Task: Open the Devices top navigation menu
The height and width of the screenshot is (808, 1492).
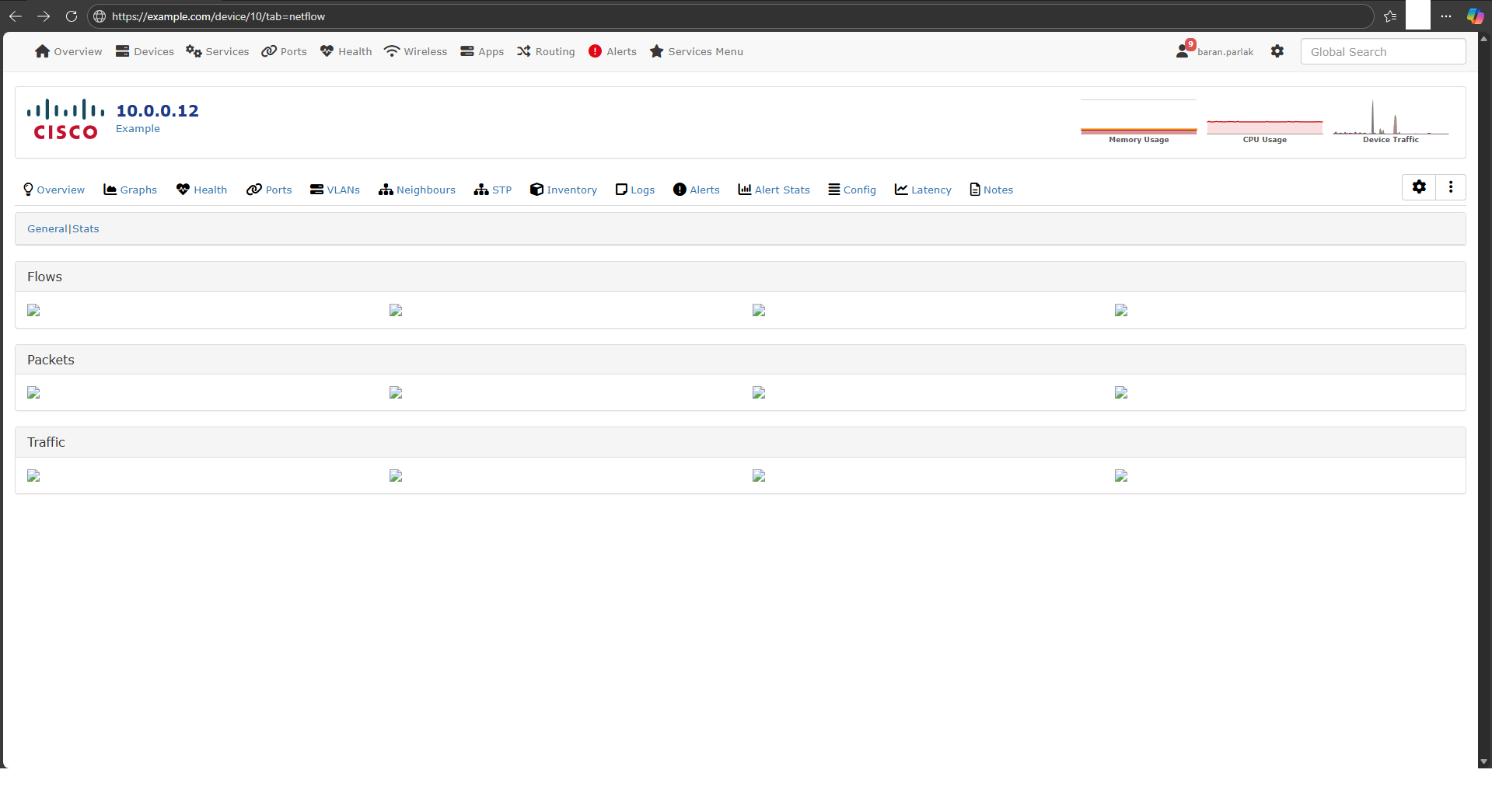Action: [x=145, y=51]
